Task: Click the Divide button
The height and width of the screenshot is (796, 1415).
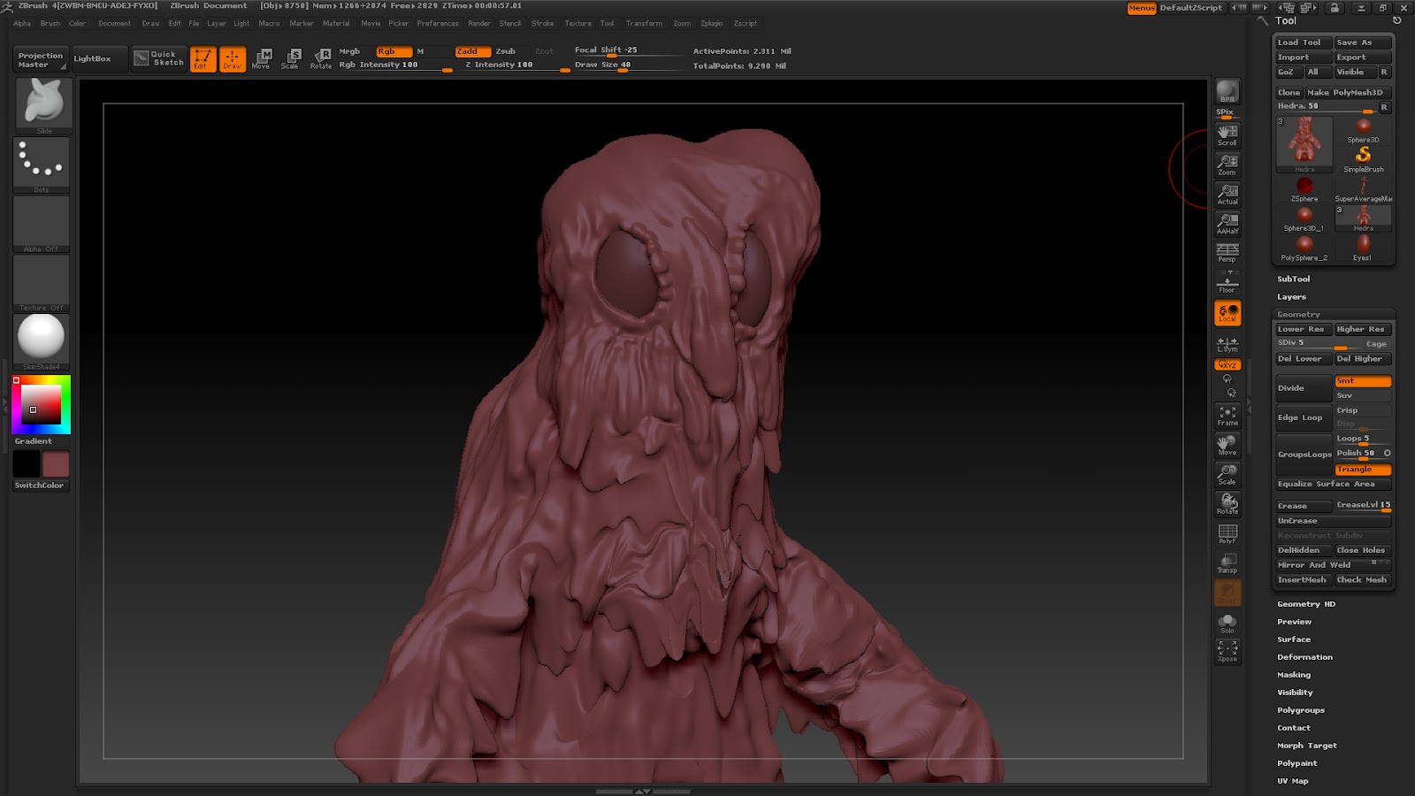Action: tap(1303, 388)
